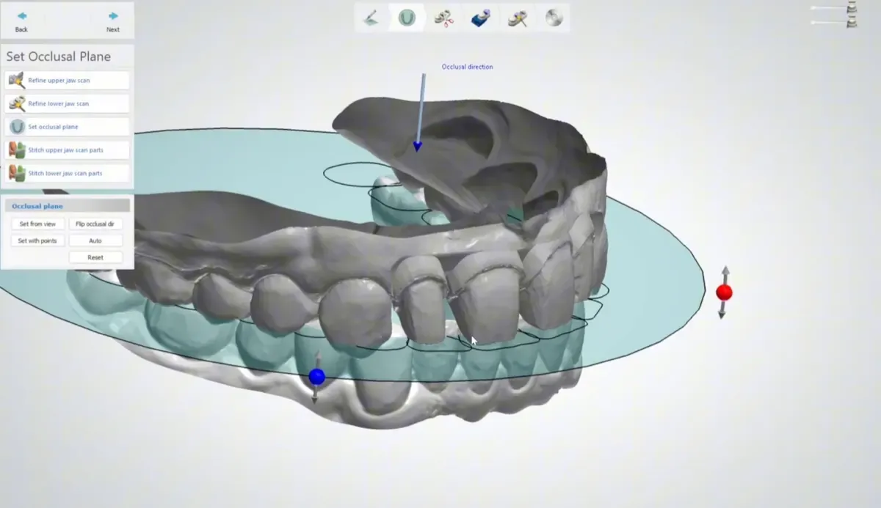The height and width of the screenshot is (508, 881).
Task: Select the Set occlusal plane step
Action: tap(67, 127)
